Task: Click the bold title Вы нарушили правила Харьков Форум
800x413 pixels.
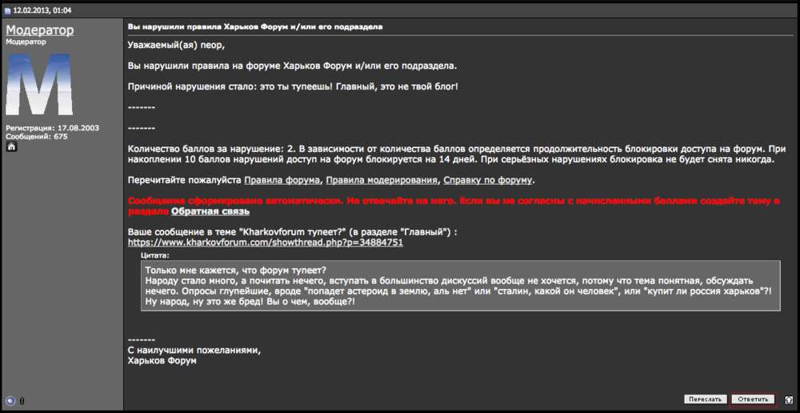Action: [x=255, y=26]
